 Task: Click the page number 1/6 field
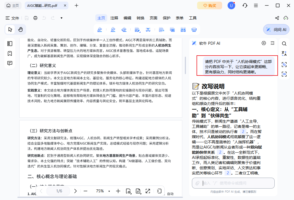click(58, 191)
